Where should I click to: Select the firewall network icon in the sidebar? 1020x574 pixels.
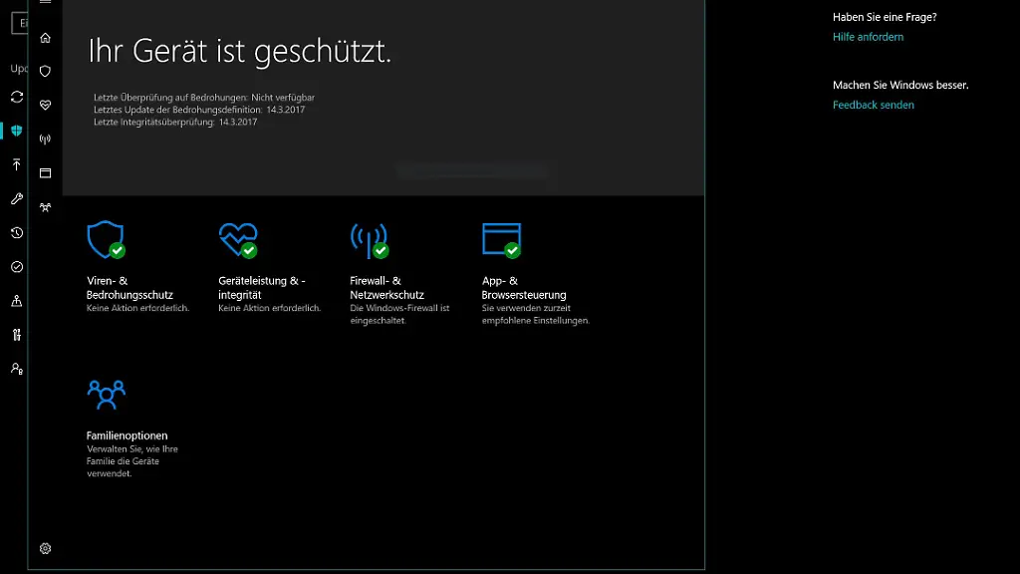pos(44,140)
